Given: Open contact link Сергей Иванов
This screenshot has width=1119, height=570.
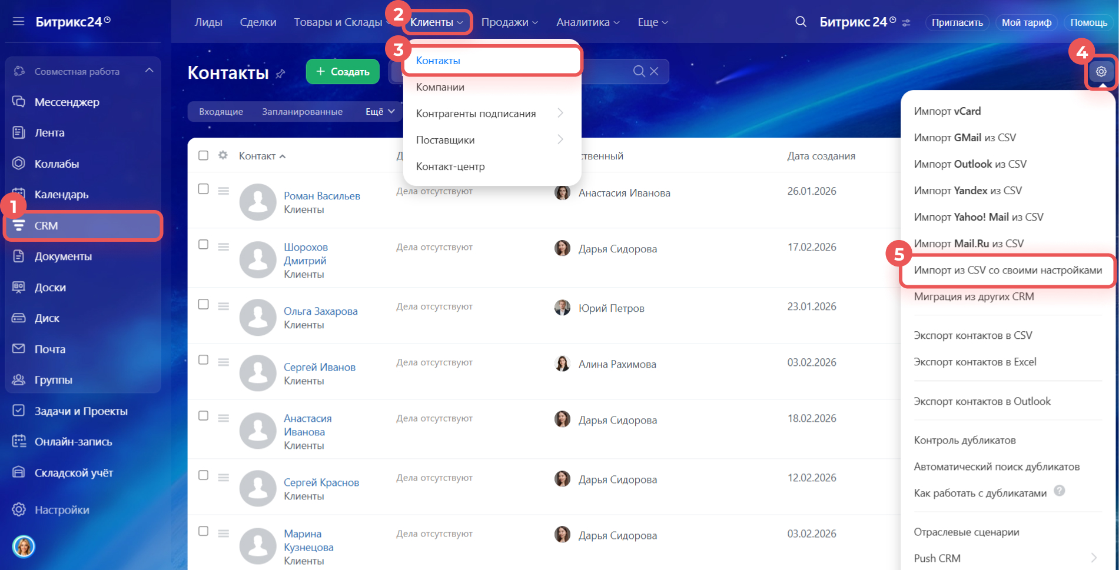Looking at the screenshot, I should coord(319,367).
